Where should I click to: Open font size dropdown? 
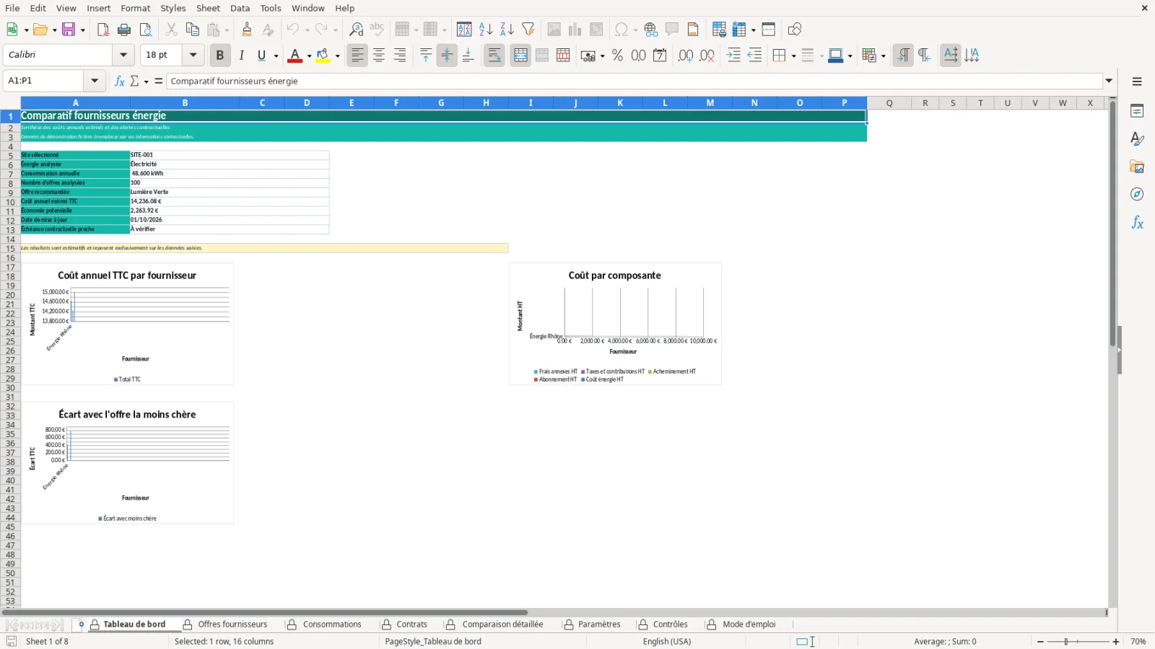pos(193,55)
